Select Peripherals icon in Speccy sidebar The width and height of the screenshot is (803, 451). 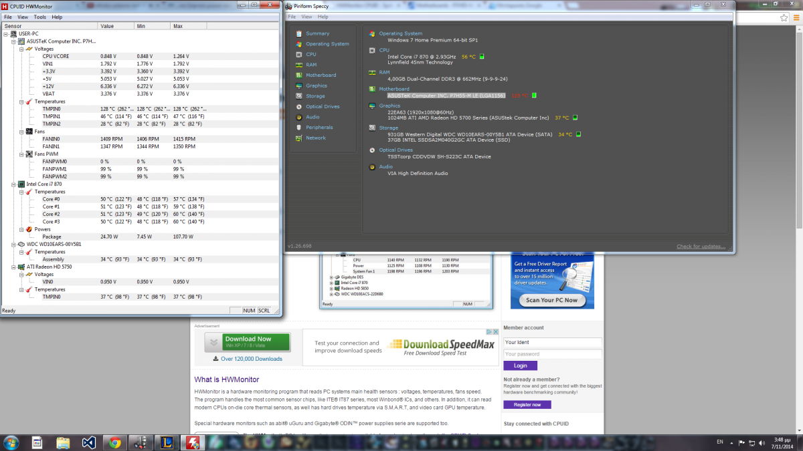click(299, 127)
